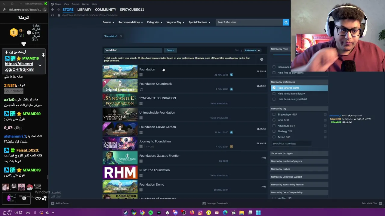Check Hide items in my library

[274, 94]
